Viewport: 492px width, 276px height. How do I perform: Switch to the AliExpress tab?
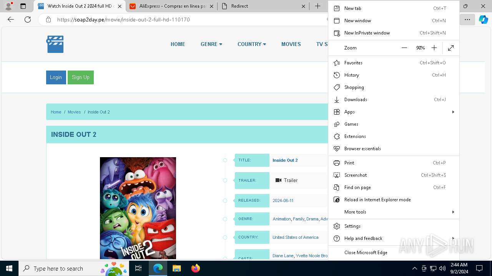click(171, 6)
